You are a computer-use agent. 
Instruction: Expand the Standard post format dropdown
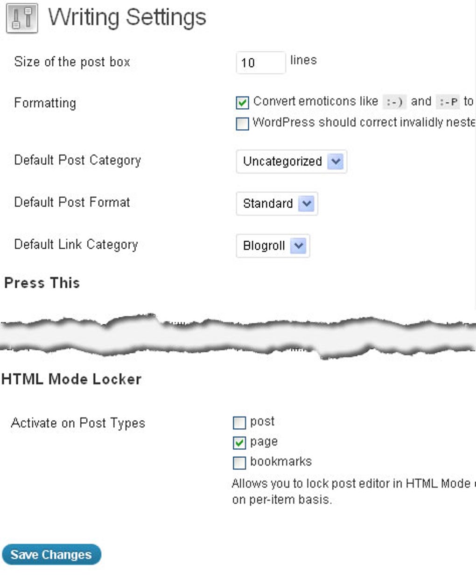[277, 204]
